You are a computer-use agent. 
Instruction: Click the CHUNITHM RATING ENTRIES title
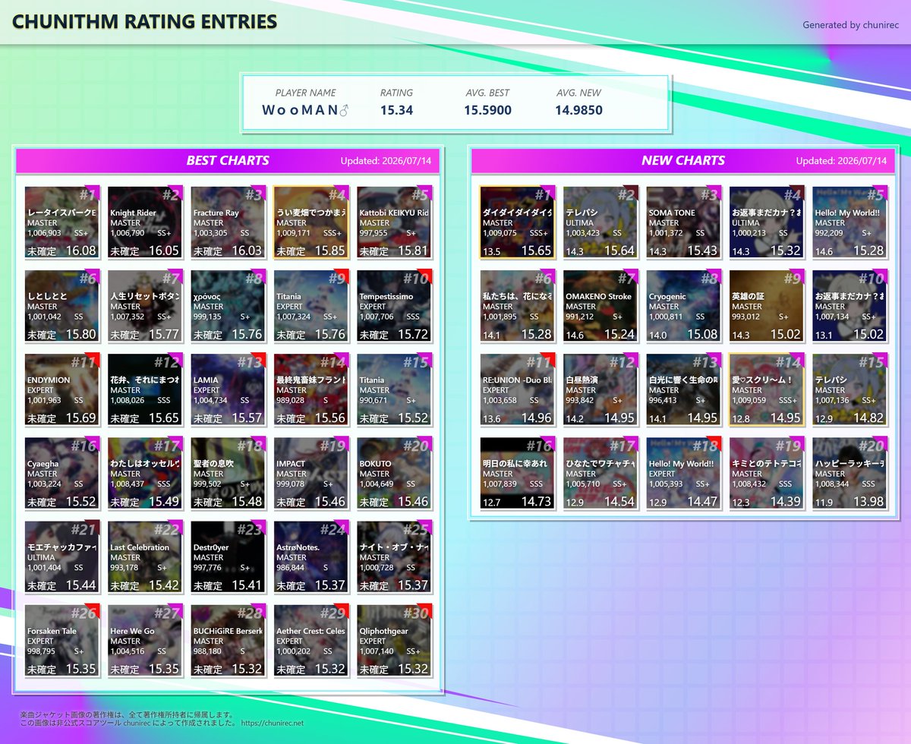[x=145, y=21]
